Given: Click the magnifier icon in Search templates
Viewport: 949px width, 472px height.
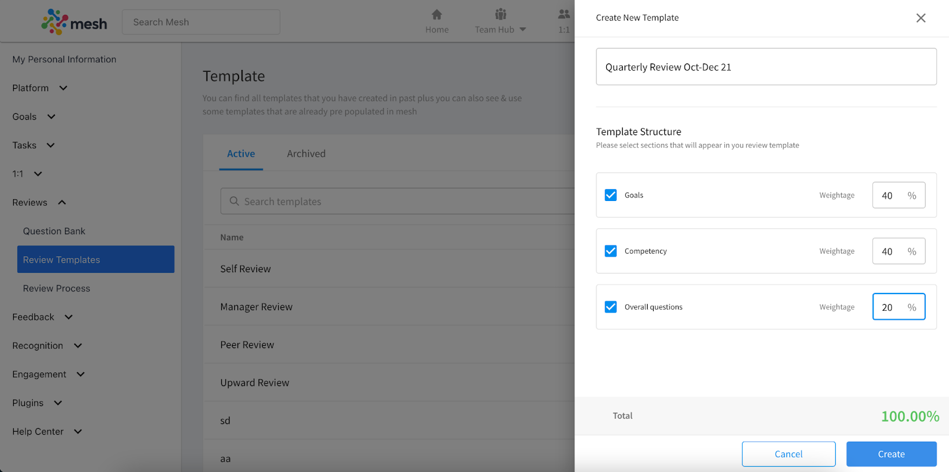Looking at the screenshot, I should coord(234,201).
